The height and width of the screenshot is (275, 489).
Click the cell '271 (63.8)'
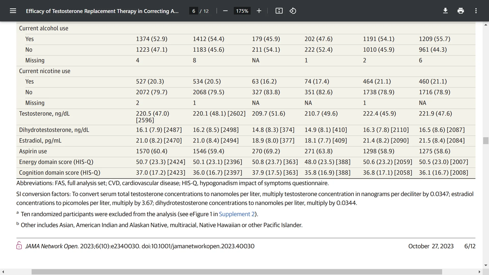[x=318, y=151]
